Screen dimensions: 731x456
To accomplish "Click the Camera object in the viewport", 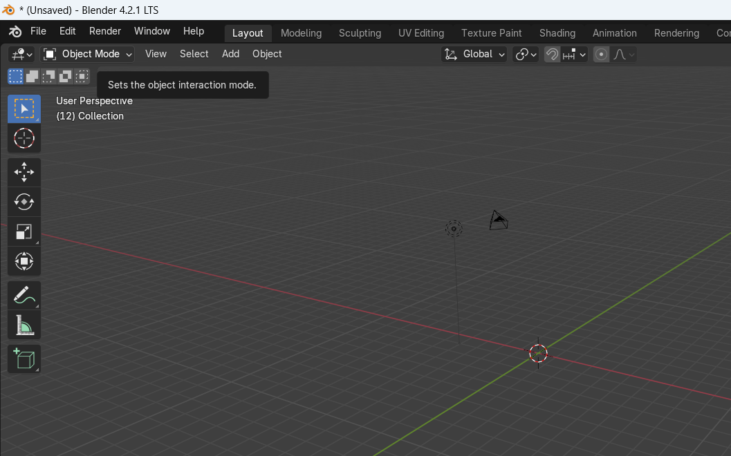I will tap(499, 220).
